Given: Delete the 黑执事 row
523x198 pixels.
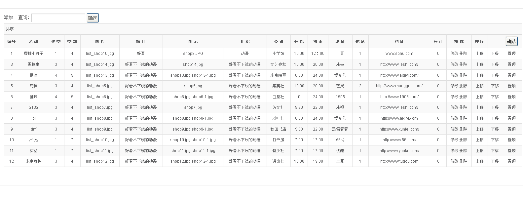Looking at the screenshot, I should (463, 64).
